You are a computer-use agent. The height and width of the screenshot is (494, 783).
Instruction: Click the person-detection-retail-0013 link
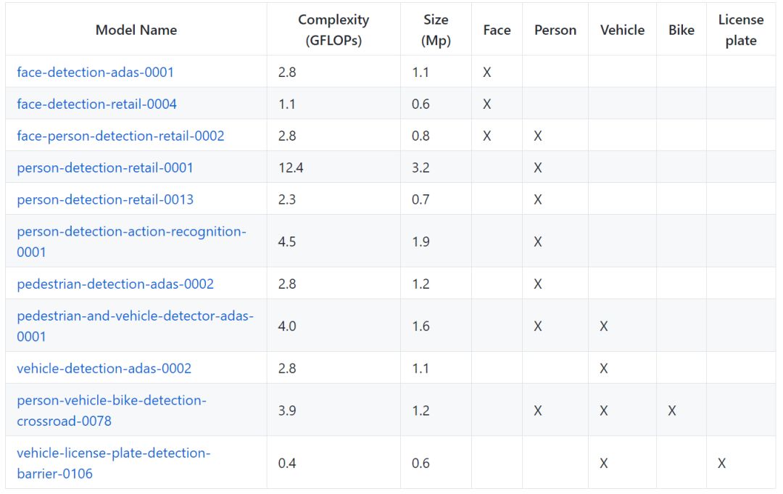[x=105, y=199]
